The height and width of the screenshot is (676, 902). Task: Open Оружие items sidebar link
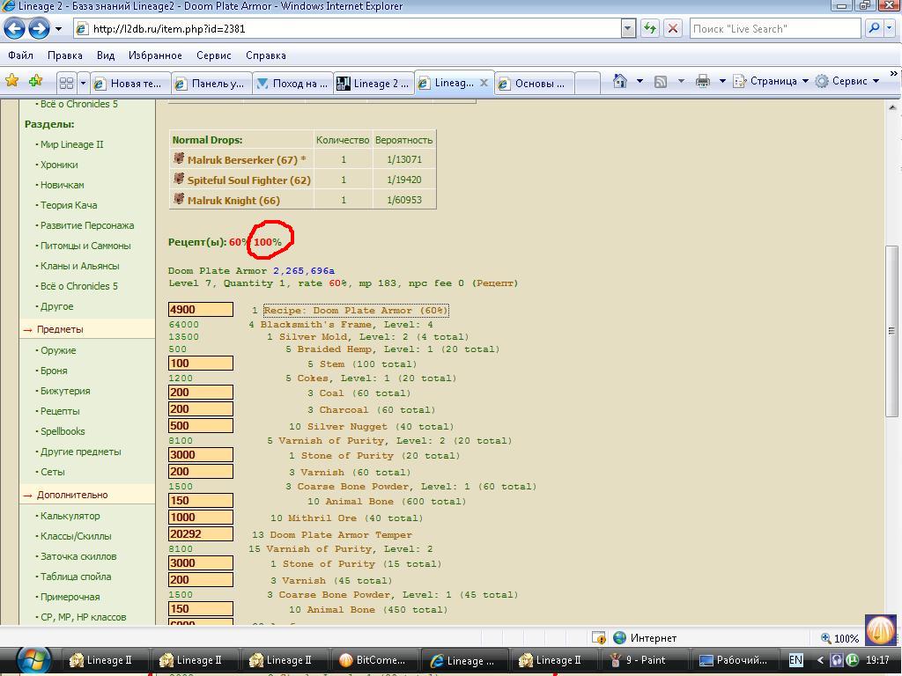[x=58, y=350]
